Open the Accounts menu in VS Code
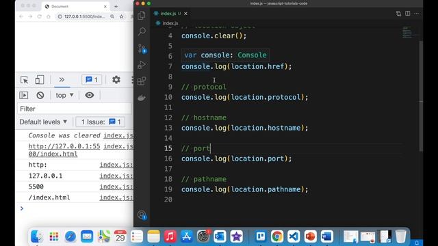The image size is (438, 246). 142,215
